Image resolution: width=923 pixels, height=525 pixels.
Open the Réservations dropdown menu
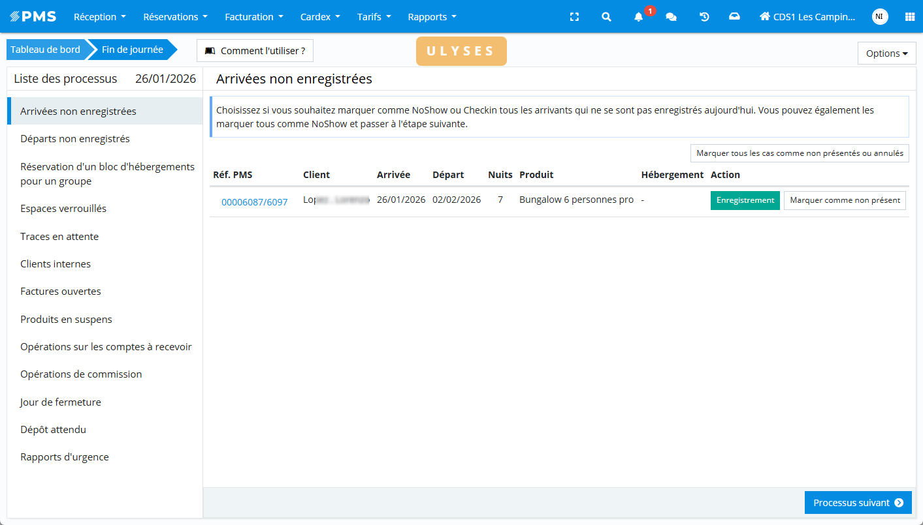coord(175,17)
